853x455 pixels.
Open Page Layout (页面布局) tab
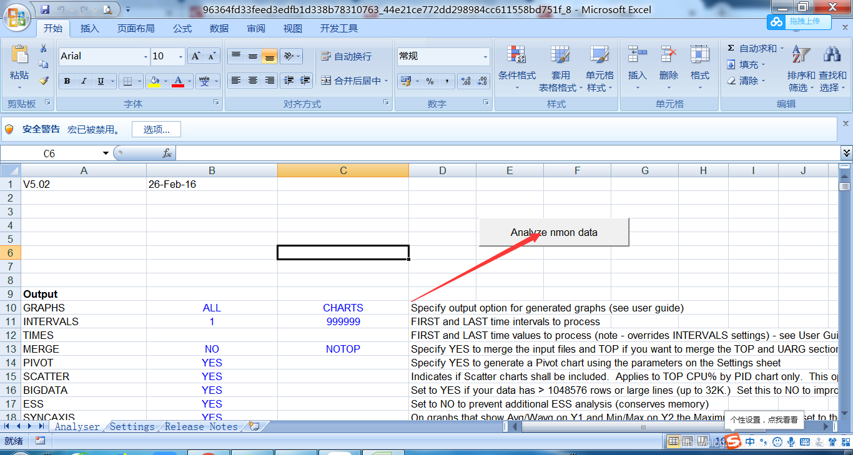[136, 29]
